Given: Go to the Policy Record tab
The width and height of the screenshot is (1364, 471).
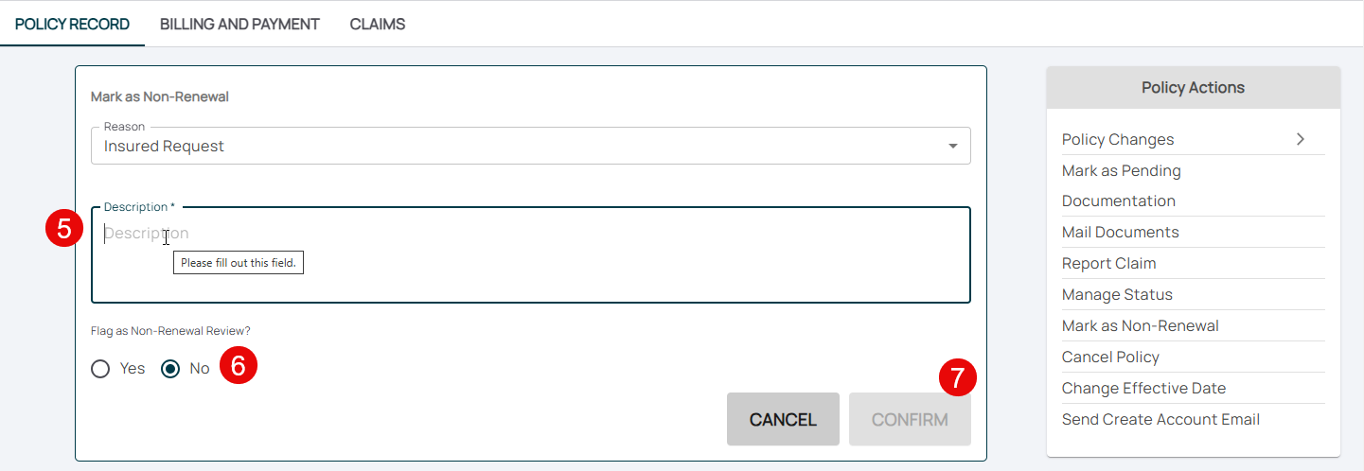Looking at the screenshot, I should point(72,25).
